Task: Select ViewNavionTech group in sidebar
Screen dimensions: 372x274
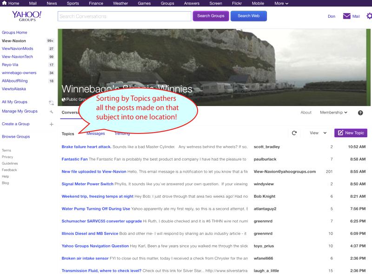Action: (x=17, y=57)
